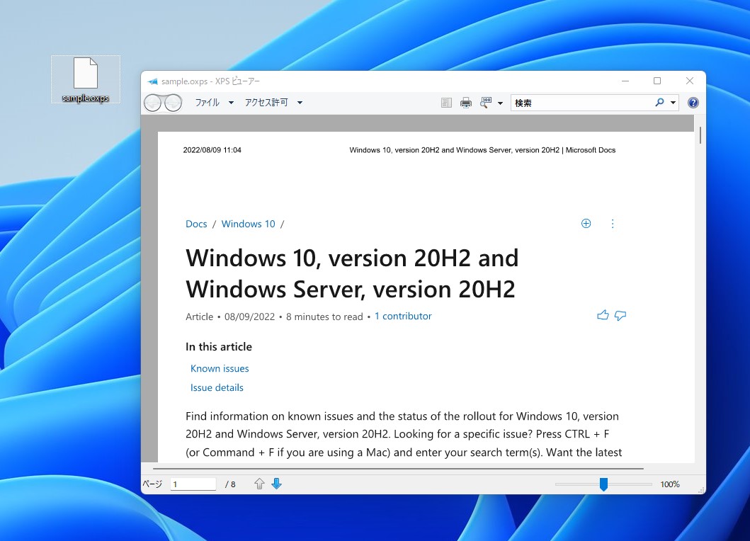Open the Docs breadcrumb menu item
Screen dimensions: 750x541
coord(196,224)
